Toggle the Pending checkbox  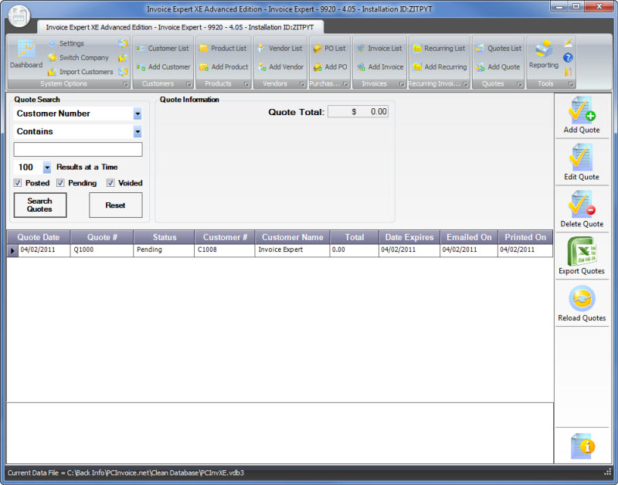pos(61,183)
